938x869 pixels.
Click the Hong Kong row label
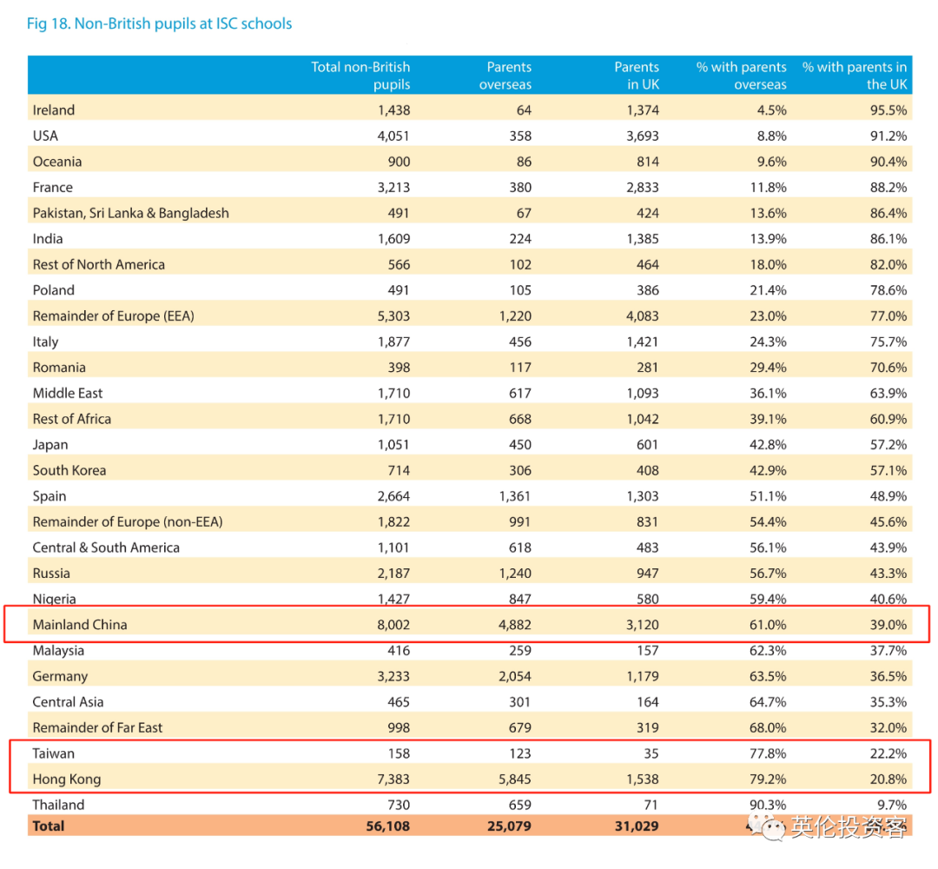[x=66, y=779]
